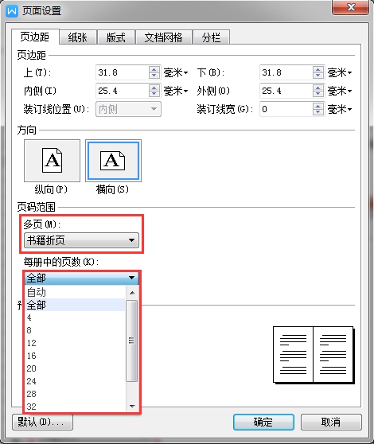Click the WPS logo in title bar
374x444 pixels.
(12, 11)
